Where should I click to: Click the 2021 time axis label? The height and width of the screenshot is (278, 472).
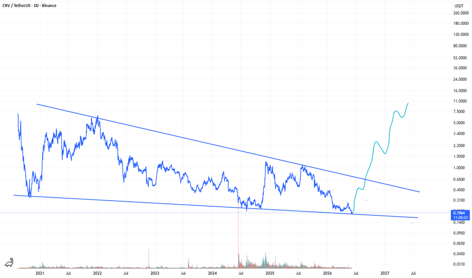pyautogui.click(x=40, y=273)
